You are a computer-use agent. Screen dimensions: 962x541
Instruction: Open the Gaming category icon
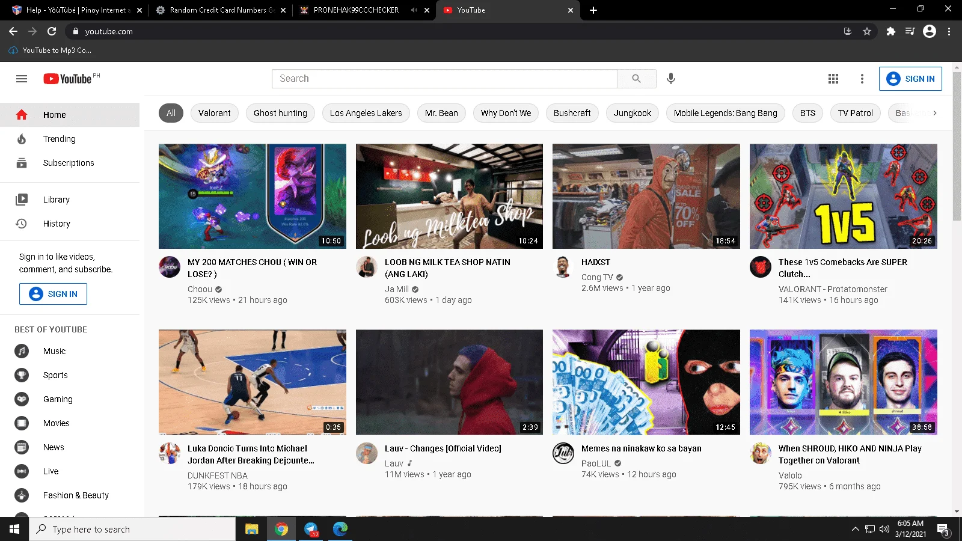pyautogui.click(x=22, y=399)
